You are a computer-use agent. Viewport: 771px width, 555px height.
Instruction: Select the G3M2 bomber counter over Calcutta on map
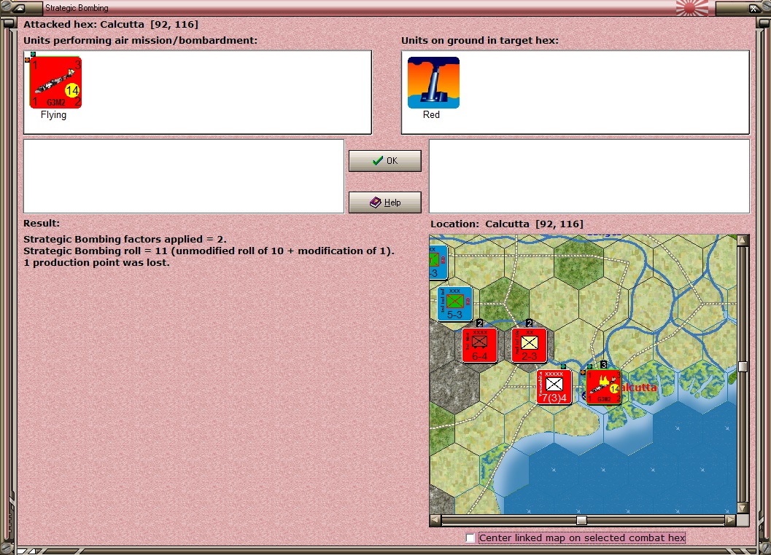(603, 387)
